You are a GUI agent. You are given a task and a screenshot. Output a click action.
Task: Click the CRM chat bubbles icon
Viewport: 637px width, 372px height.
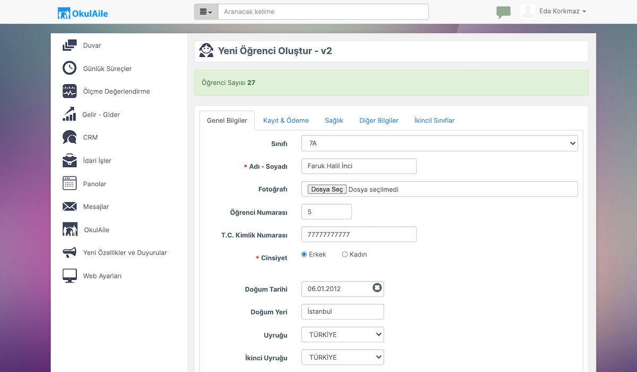pos(70,137)
